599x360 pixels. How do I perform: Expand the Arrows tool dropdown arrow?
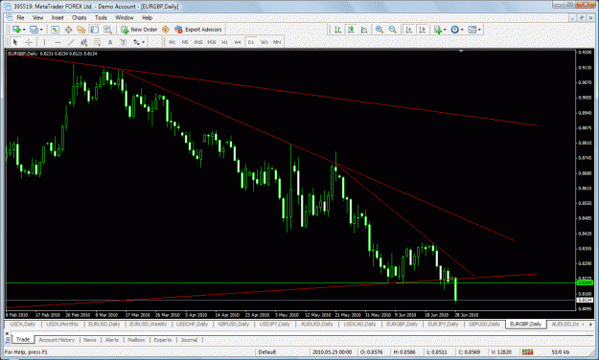[x=143, y=42]
